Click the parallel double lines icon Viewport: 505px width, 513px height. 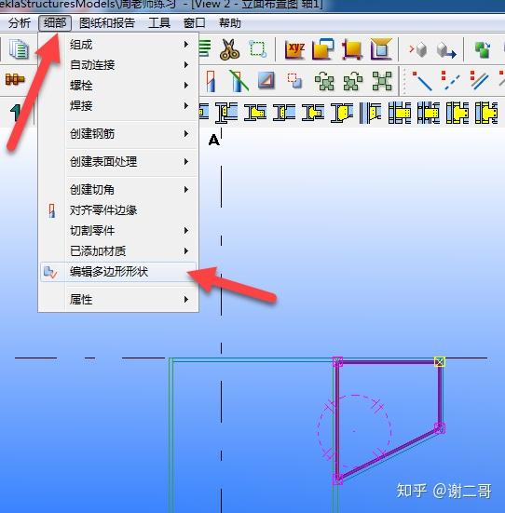(x=479, y=80)
